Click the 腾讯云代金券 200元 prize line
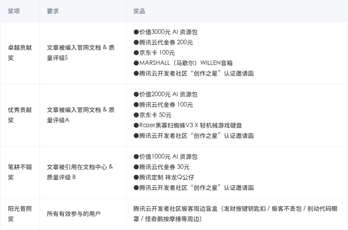Screen dimensions: 348x230 click(x=163, y=43)
